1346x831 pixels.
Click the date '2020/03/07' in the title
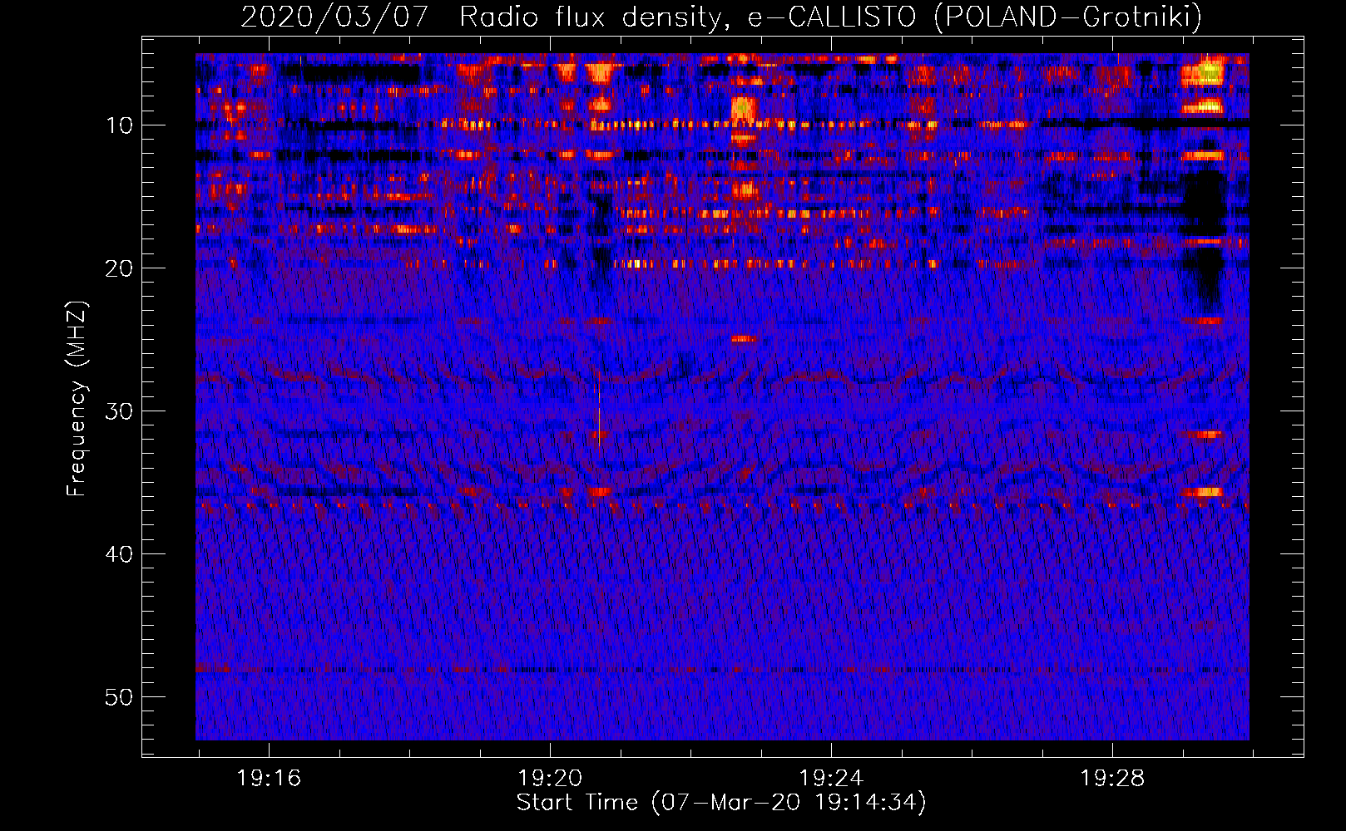(334, 17)
